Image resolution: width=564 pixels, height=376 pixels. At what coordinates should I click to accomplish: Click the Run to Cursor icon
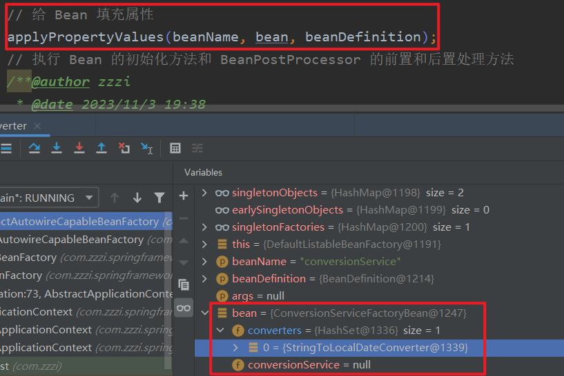(x=147, y=148)
